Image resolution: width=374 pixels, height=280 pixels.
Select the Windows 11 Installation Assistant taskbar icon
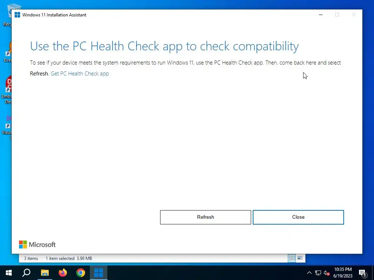coord(99,273)
